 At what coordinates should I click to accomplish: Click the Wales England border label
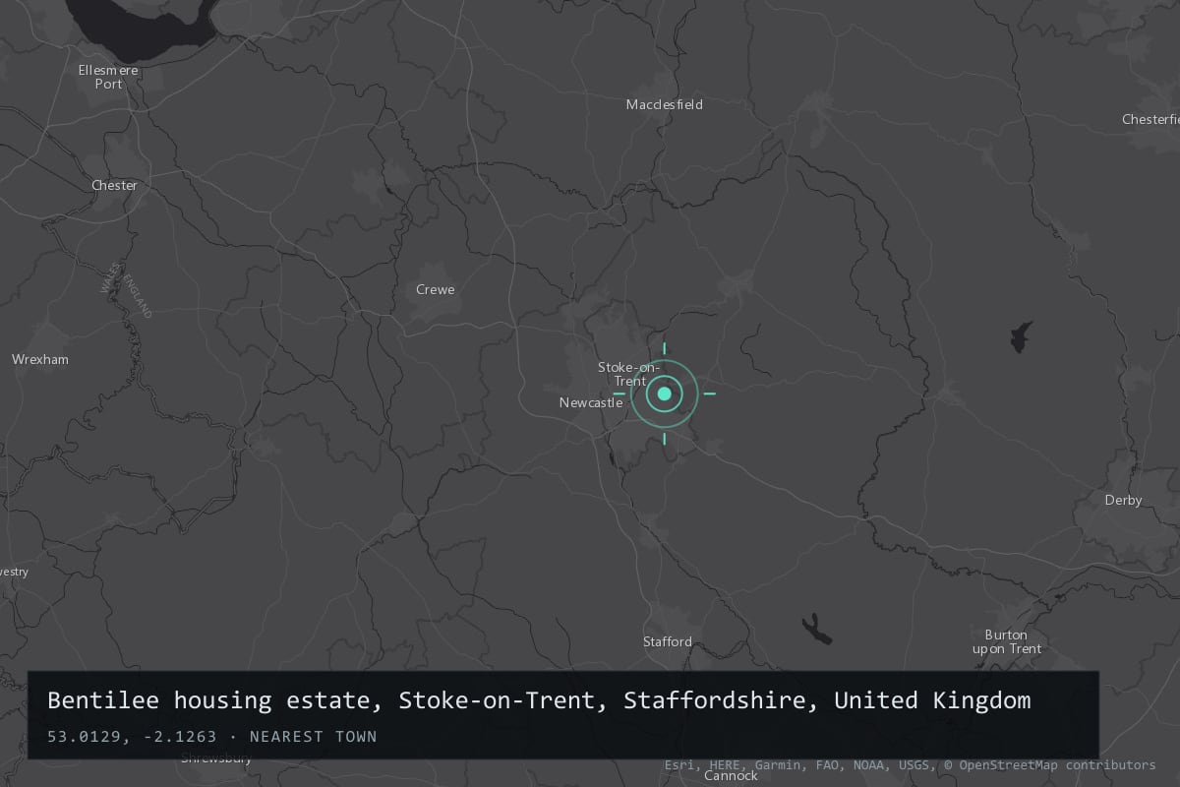[127, 289]
